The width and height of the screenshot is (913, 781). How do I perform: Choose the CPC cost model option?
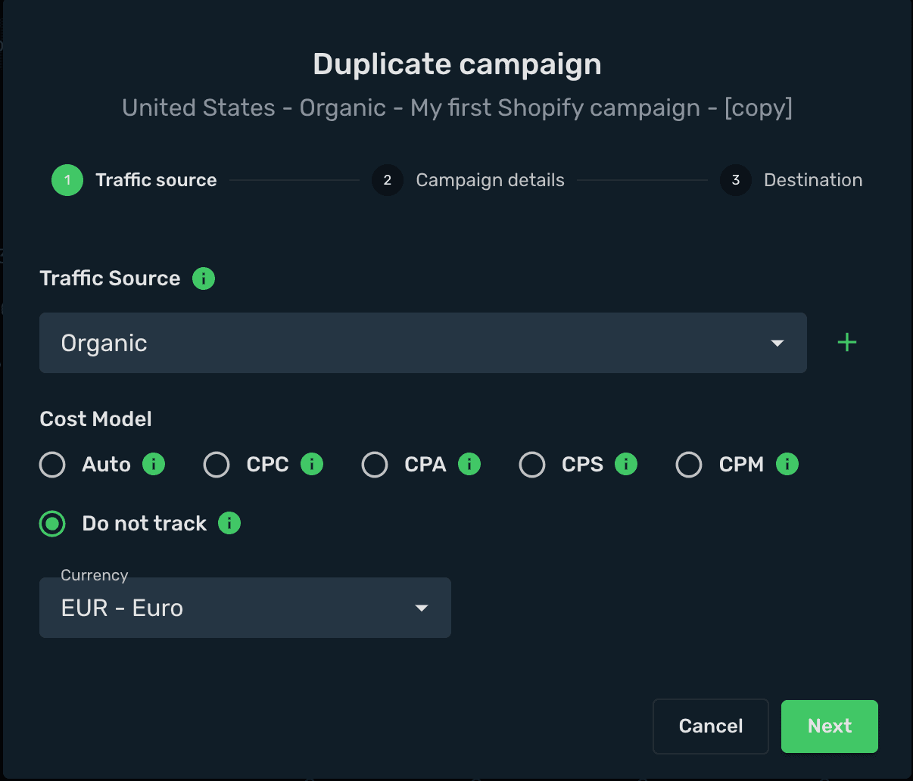(x=217, y=465)
